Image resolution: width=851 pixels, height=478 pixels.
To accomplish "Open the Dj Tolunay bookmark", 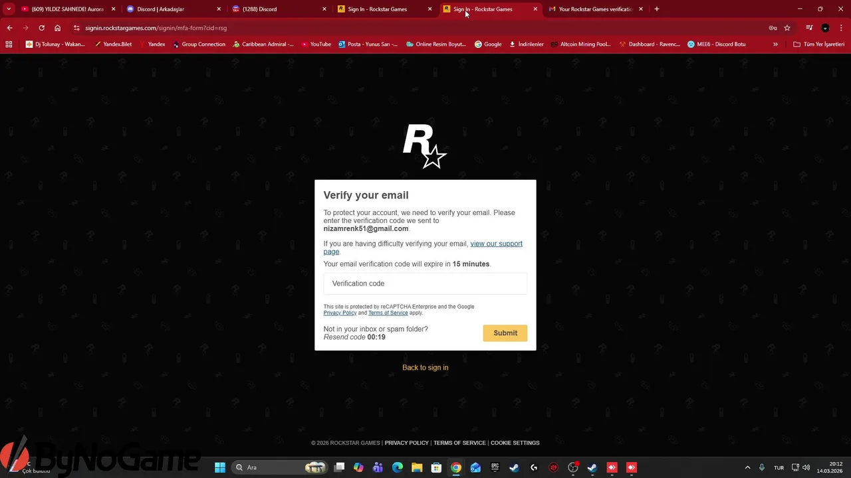I will coord(55,44).
